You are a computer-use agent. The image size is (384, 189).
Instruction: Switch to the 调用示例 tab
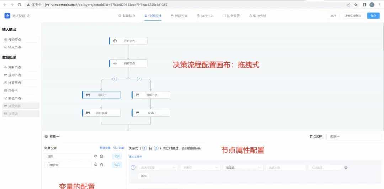pos(257,16)
